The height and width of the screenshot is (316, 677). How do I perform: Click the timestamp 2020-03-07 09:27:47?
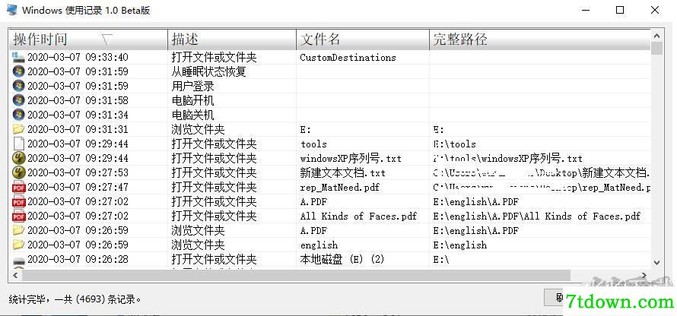[78, 187]
